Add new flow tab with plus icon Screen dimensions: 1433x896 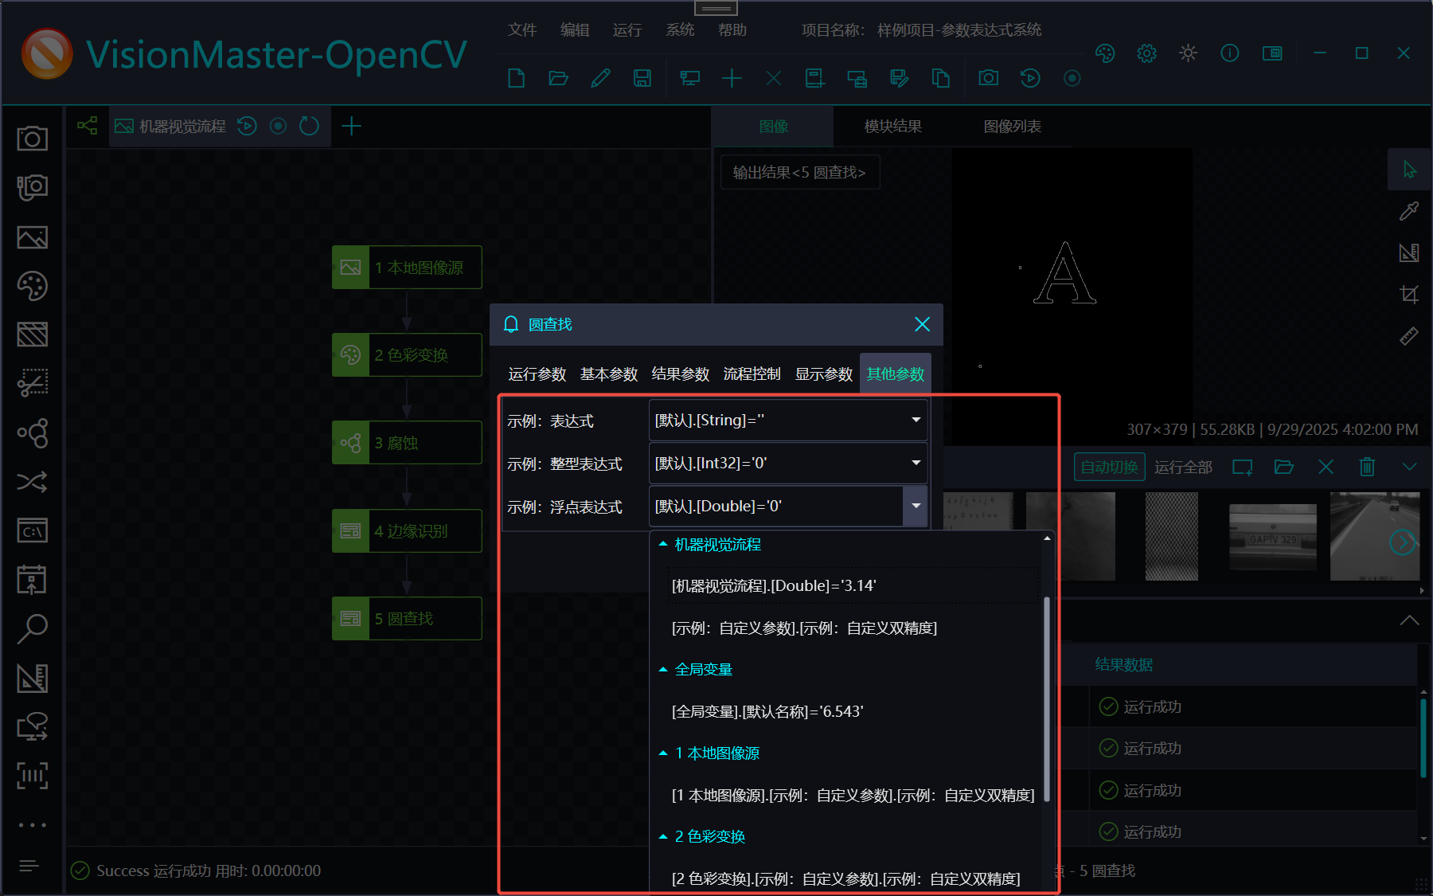pyautogui.click(x=351, y=126)
